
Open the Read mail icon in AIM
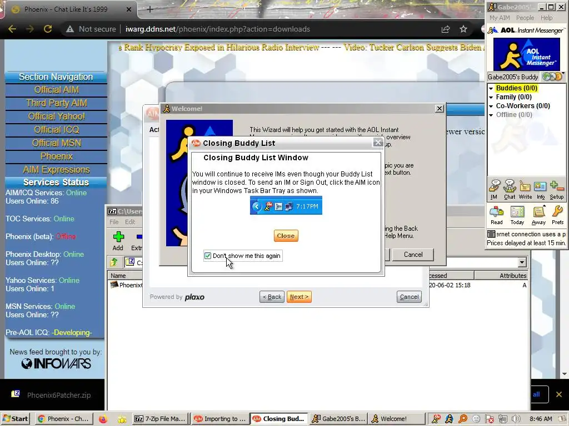click(x=496, y=215)
